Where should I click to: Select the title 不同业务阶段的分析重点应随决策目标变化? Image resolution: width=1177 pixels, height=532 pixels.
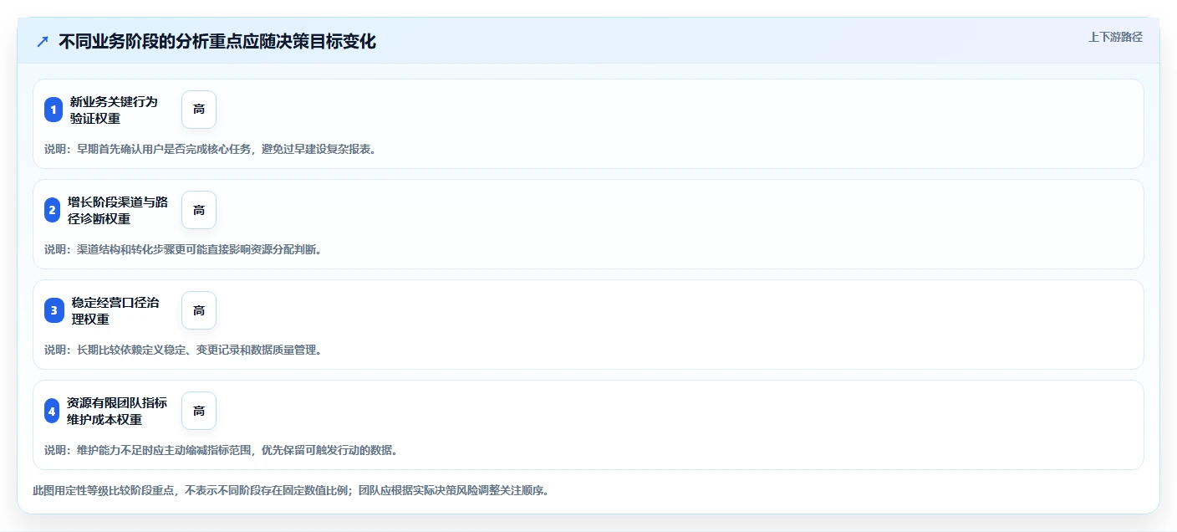click(x=217, y=42)
